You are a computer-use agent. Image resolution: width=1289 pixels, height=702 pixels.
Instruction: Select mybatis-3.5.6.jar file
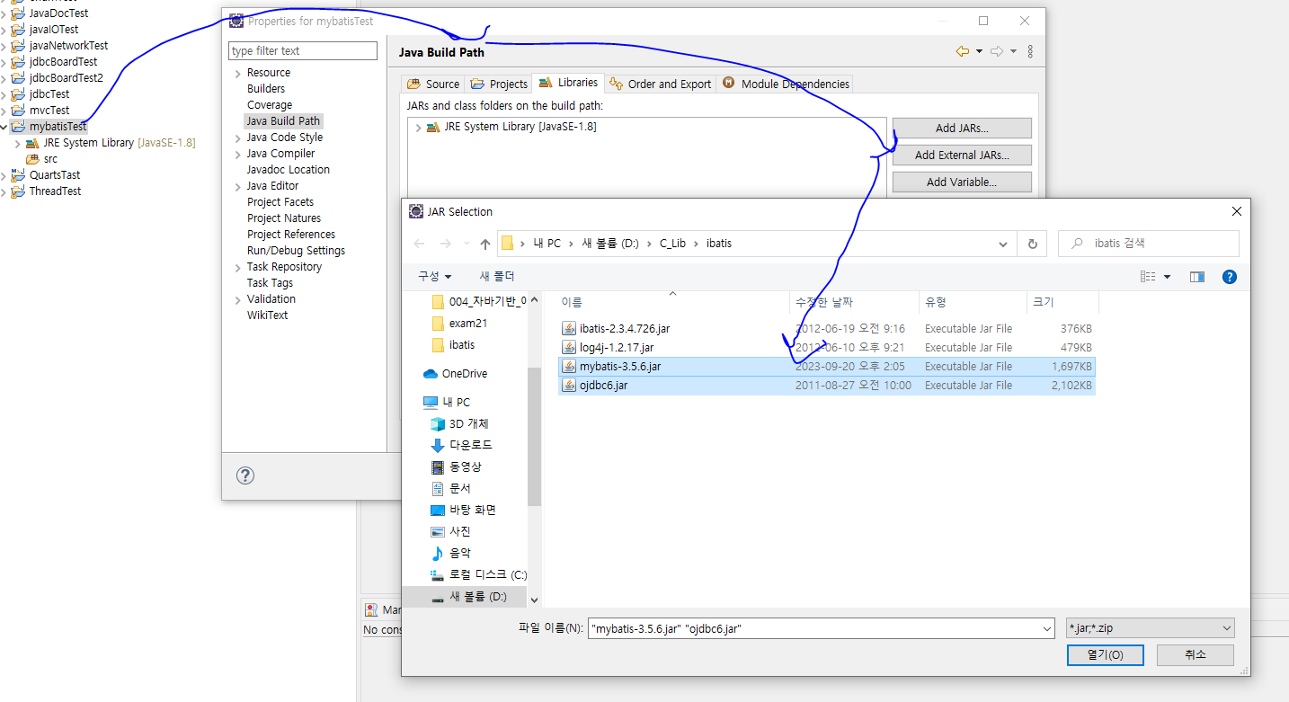(x=827, y=367)
